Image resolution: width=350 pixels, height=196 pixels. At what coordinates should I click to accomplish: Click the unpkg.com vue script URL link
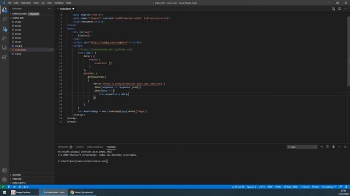[x=109, y=42]
